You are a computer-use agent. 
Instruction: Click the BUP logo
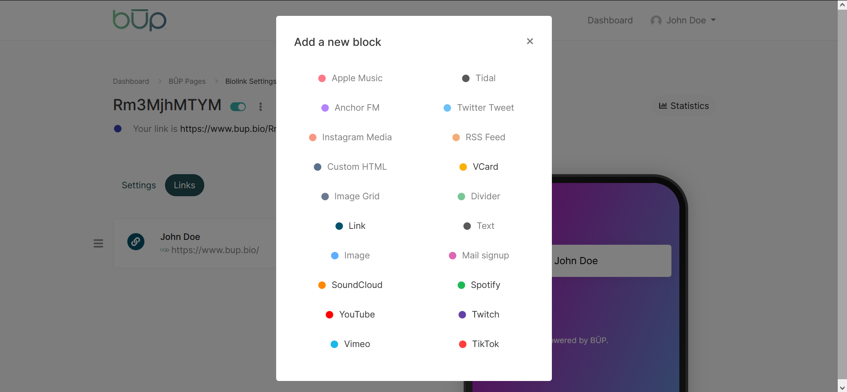139,20
